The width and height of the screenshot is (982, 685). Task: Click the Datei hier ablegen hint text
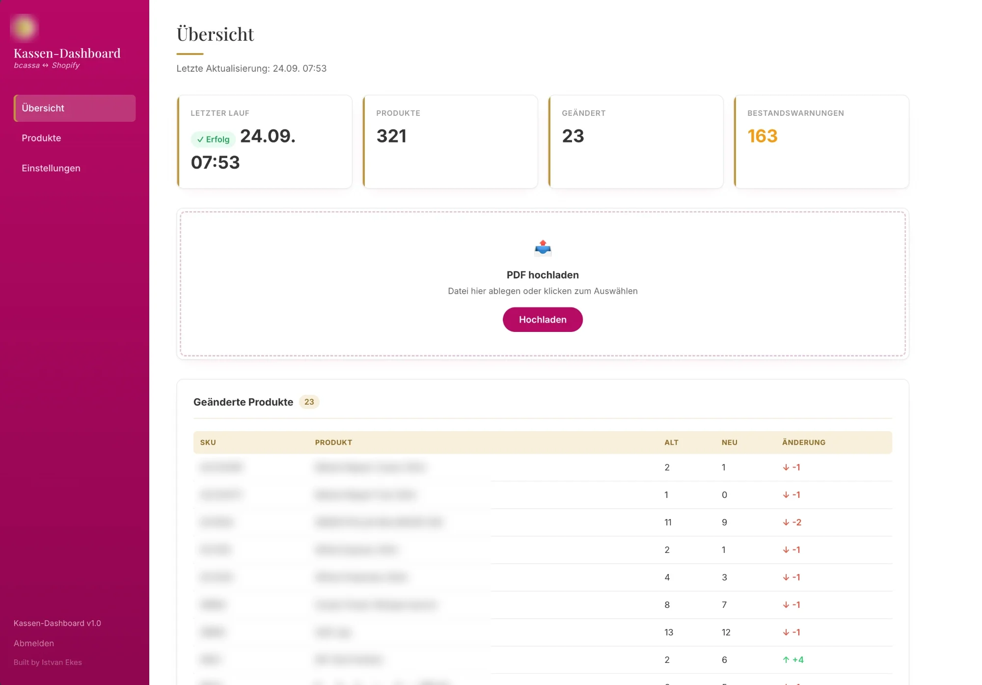click(543, 291)
